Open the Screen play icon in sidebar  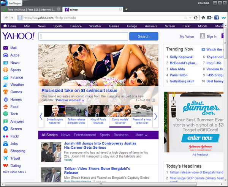[x=6, y=129]
